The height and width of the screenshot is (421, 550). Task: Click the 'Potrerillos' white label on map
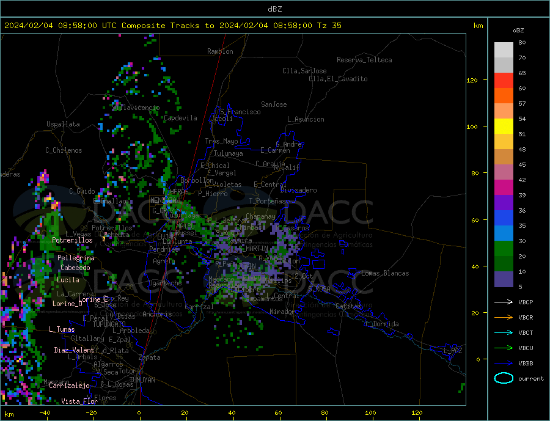point(72,240)
